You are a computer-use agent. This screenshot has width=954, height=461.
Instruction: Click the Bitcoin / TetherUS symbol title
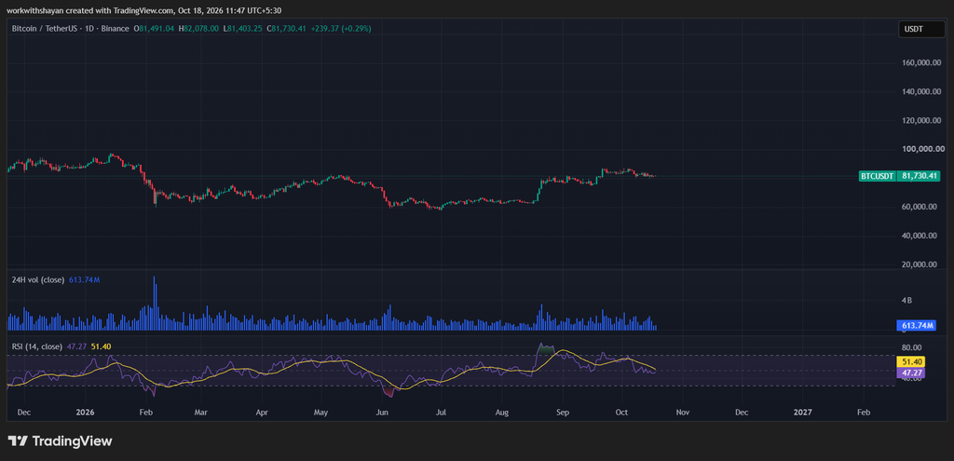(71, 28)
